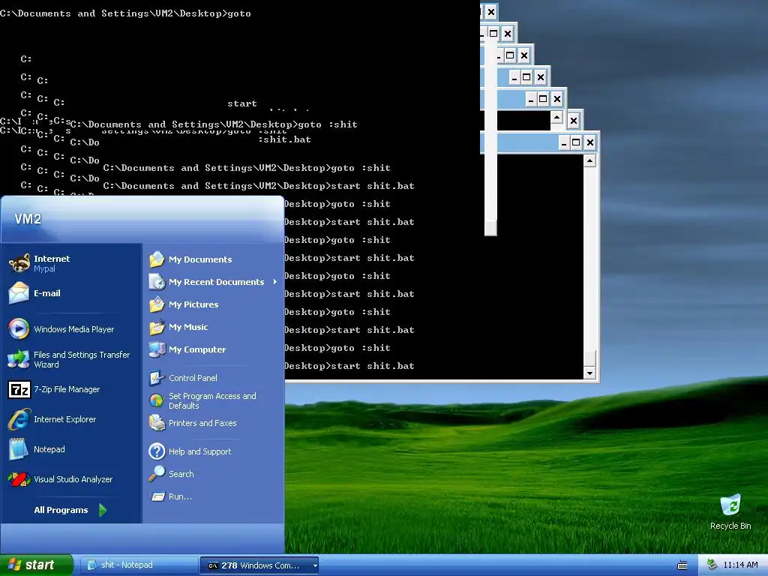Minimize the front command prompt window

pos(564,142)
